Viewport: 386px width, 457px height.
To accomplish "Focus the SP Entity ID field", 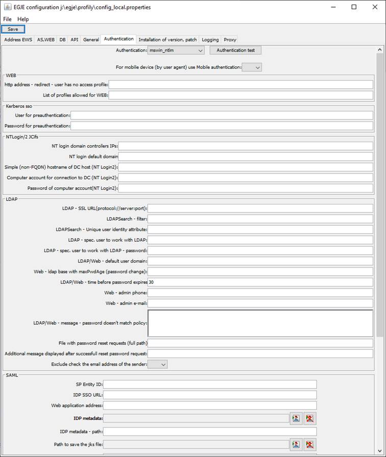I will pos(210,384).
